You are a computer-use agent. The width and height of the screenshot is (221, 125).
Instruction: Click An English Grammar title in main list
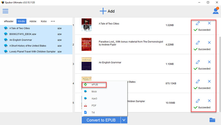coord(110,62)
